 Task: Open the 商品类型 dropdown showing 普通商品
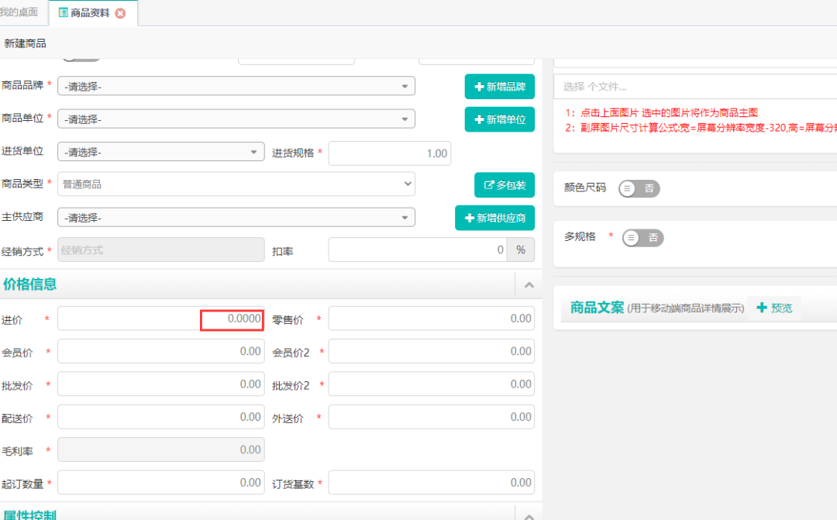236,184
